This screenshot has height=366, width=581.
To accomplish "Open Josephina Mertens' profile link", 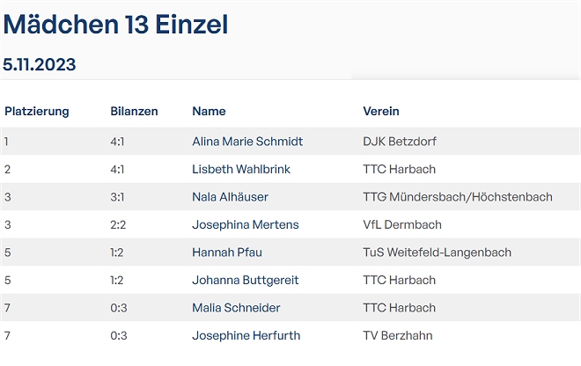I will click(x=245, y=224).
